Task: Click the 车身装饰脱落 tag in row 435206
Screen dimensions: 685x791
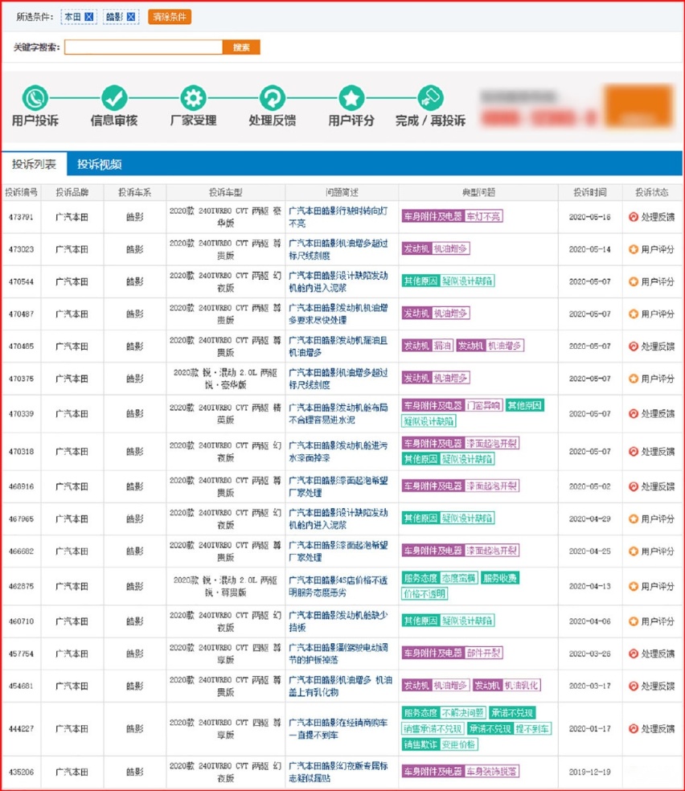Action: point(491,772)
